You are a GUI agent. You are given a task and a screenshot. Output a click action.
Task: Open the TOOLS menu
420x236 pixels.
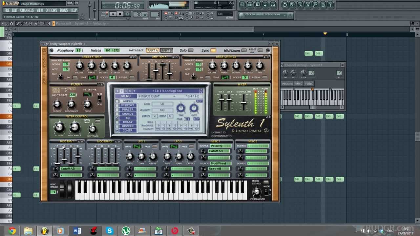point(64,10)
